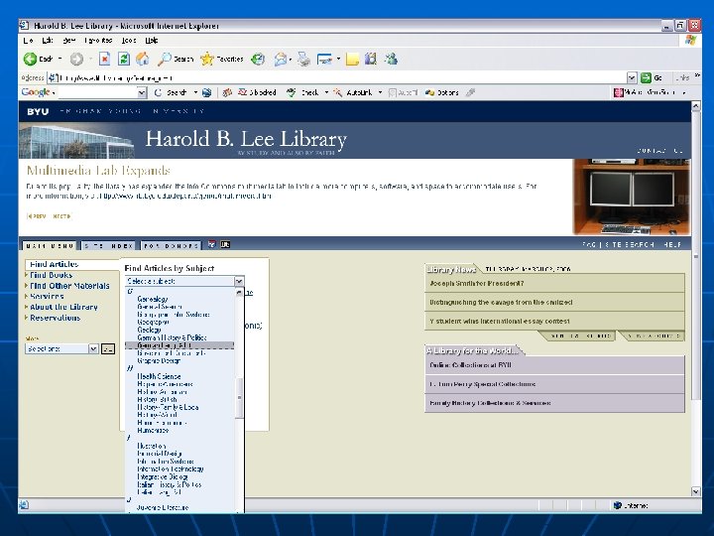
Task: Stop page loading with the red X icon
Action: pyautogui.click(x=105, y=59)
